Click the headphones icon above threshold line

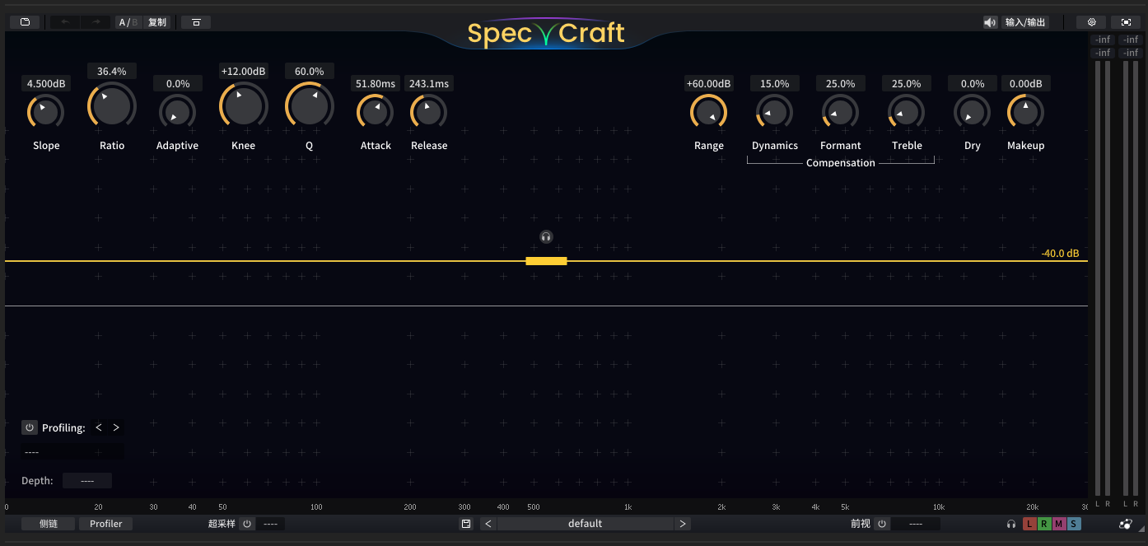coord(546,237)
